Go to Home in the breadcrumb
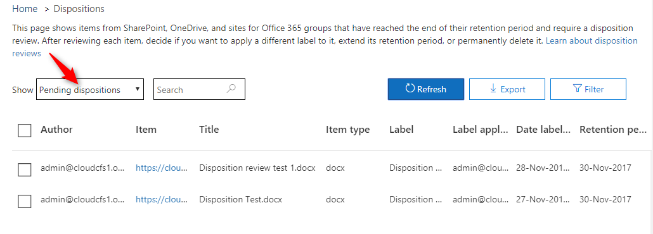Screen dimensions: 653x234 pos(25,9)
